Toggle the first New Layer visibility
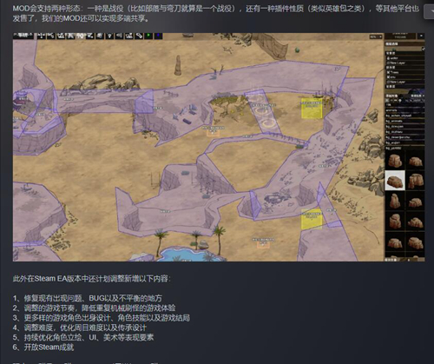 pyautogui.click(x=388, y=63)
